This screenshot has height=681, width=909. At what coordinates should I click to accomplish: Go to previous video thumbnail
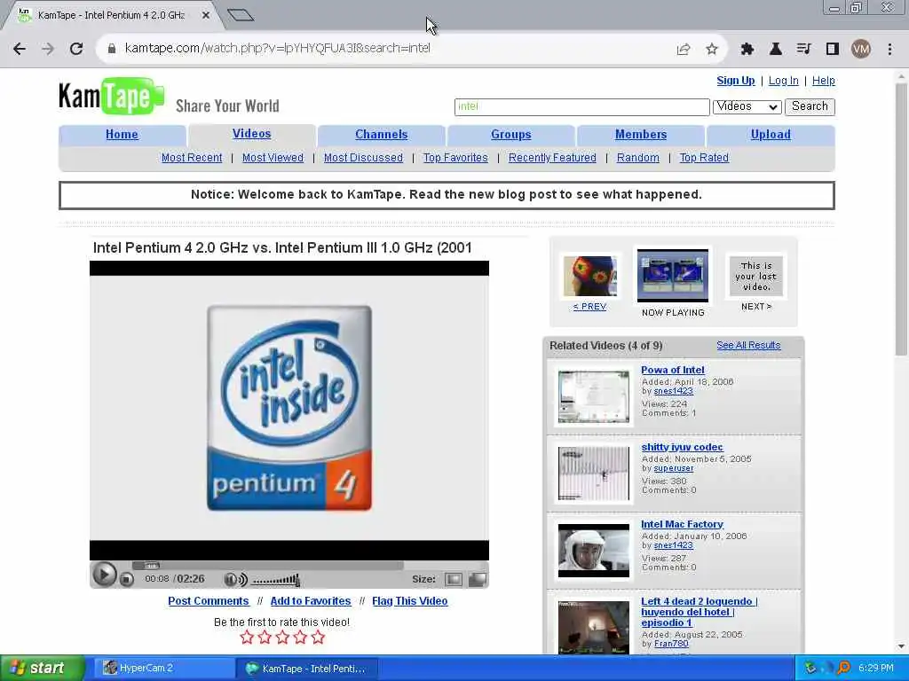coord(589,277)
